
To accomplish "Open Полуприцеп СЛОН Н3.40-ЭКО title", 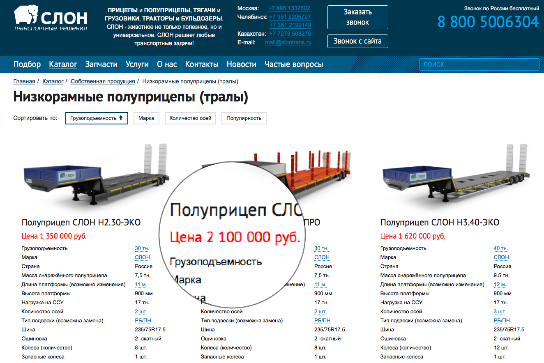I will (x=440, y=223).
